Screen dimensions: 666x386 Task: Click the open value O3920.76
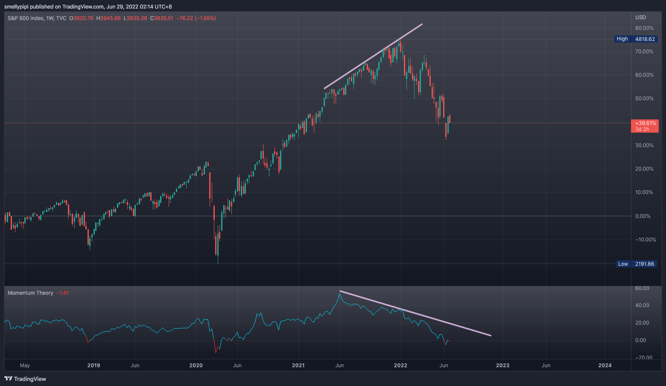point(81,18)
